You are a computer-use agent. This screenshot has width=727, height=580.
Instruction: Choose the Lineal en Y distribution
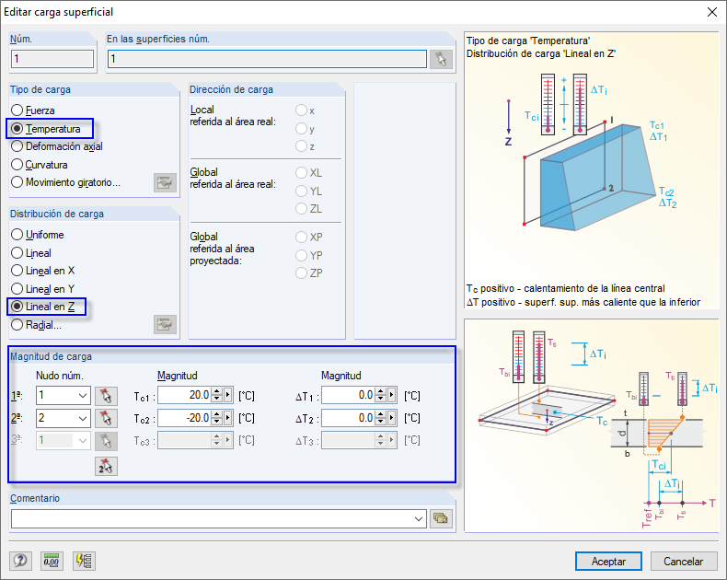coord(42,289)
